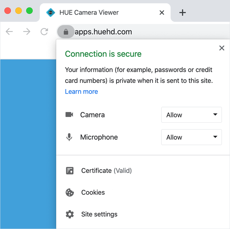Close the site information popup
The width and height of the screenshot is (230, 229).
[x=222, y=48]
